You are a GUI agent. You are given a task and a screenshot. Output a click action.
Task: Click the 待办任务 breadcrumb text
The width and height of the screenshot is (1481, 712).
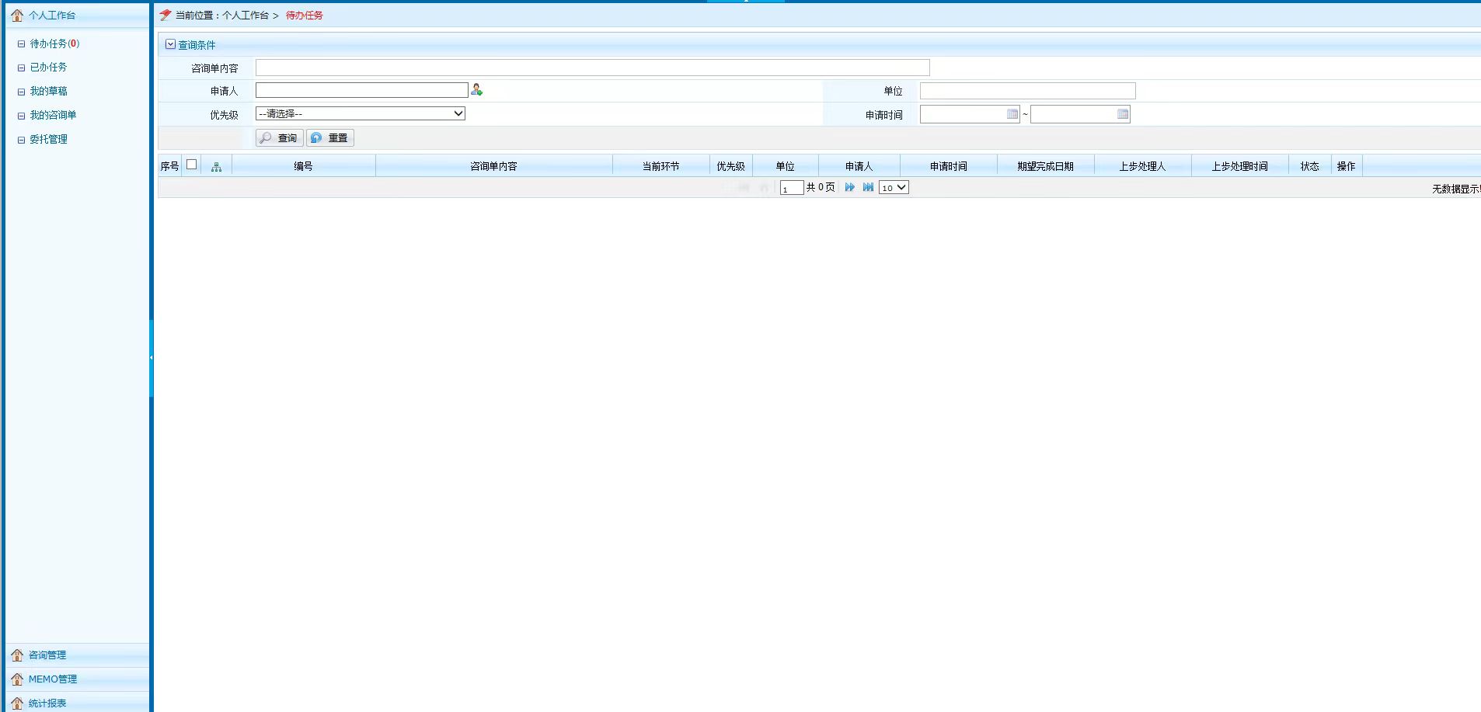pos(304,16)
